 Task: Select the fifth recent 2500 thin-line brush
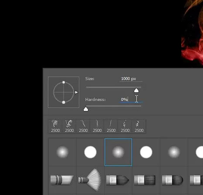tap(111, 126)
